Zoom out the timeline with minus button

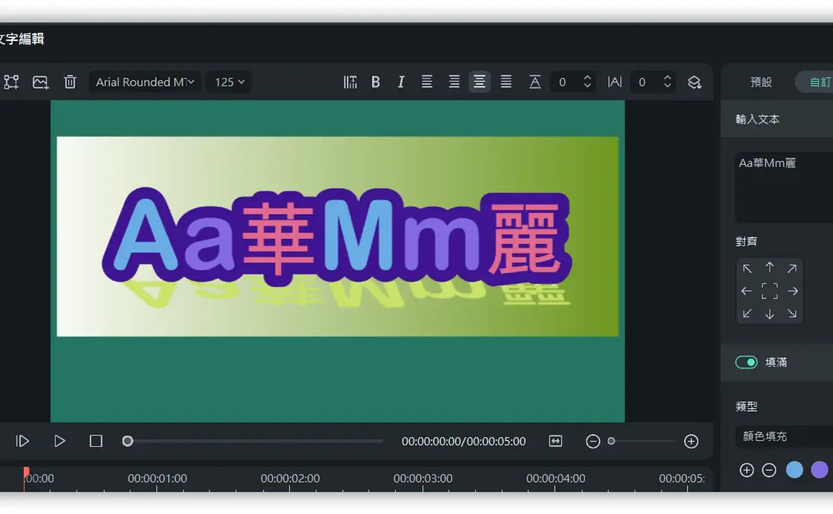point(593,441)
